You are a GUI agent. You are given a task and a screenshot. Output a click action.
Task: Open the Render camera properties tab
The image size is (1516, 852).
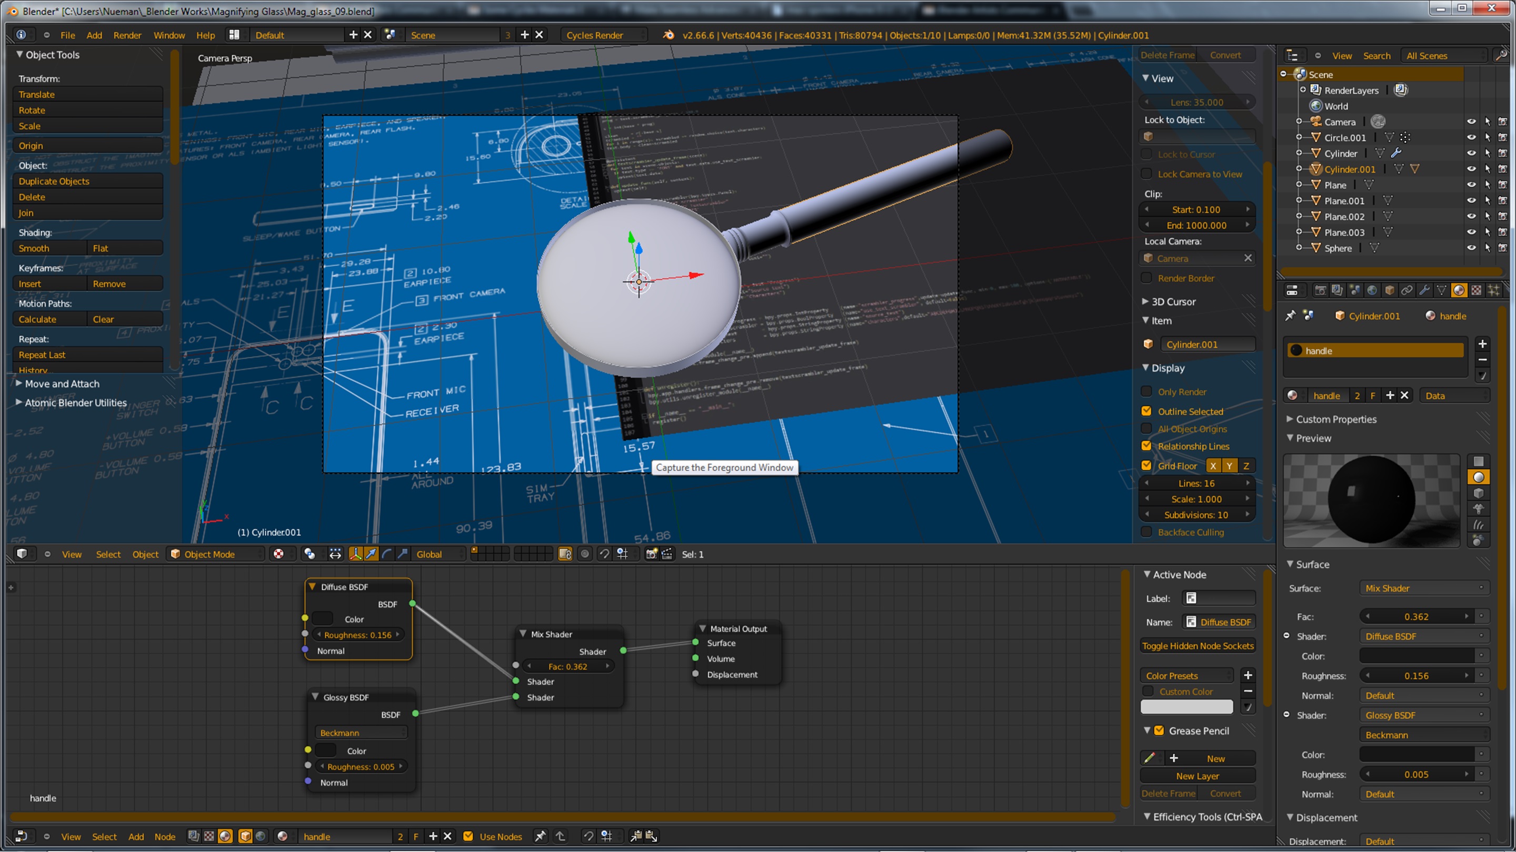point(1320,290)
